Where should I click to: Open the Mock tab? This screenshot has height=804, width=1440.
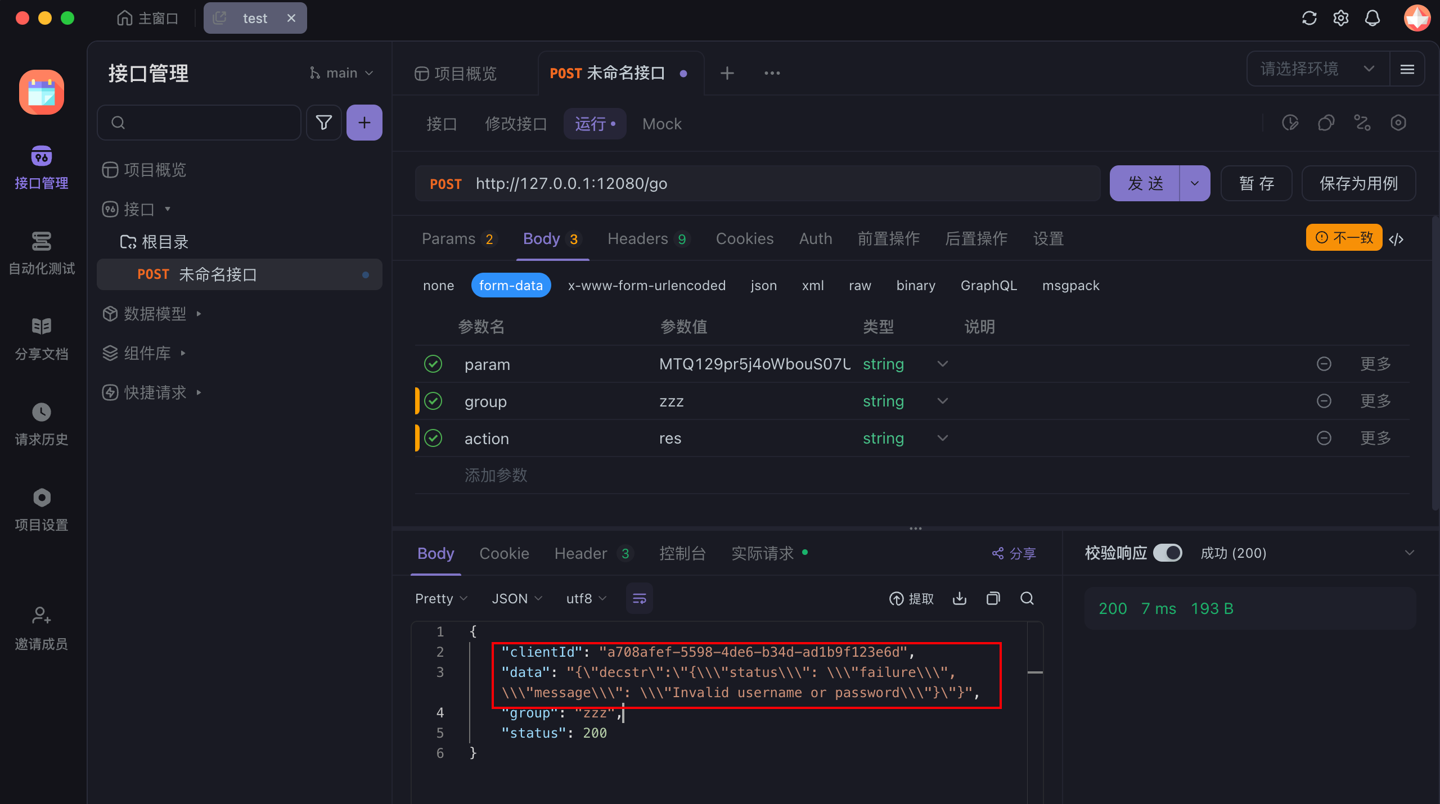[x=662, y=124]
